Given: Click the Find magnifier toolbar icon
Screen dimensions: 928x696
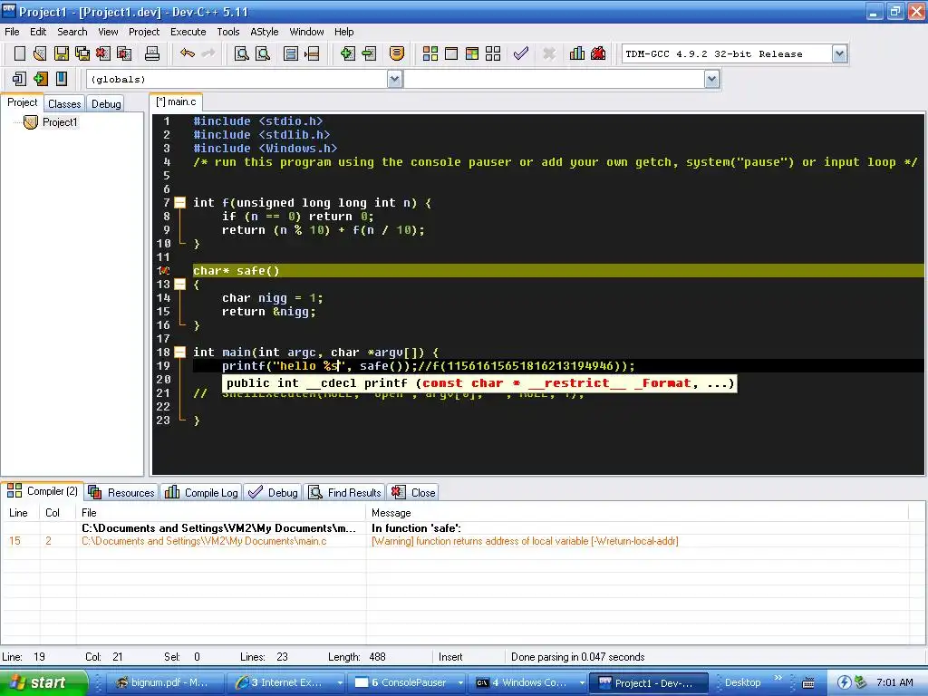Looking at the screenshot, I should click(x=241, y=53).
